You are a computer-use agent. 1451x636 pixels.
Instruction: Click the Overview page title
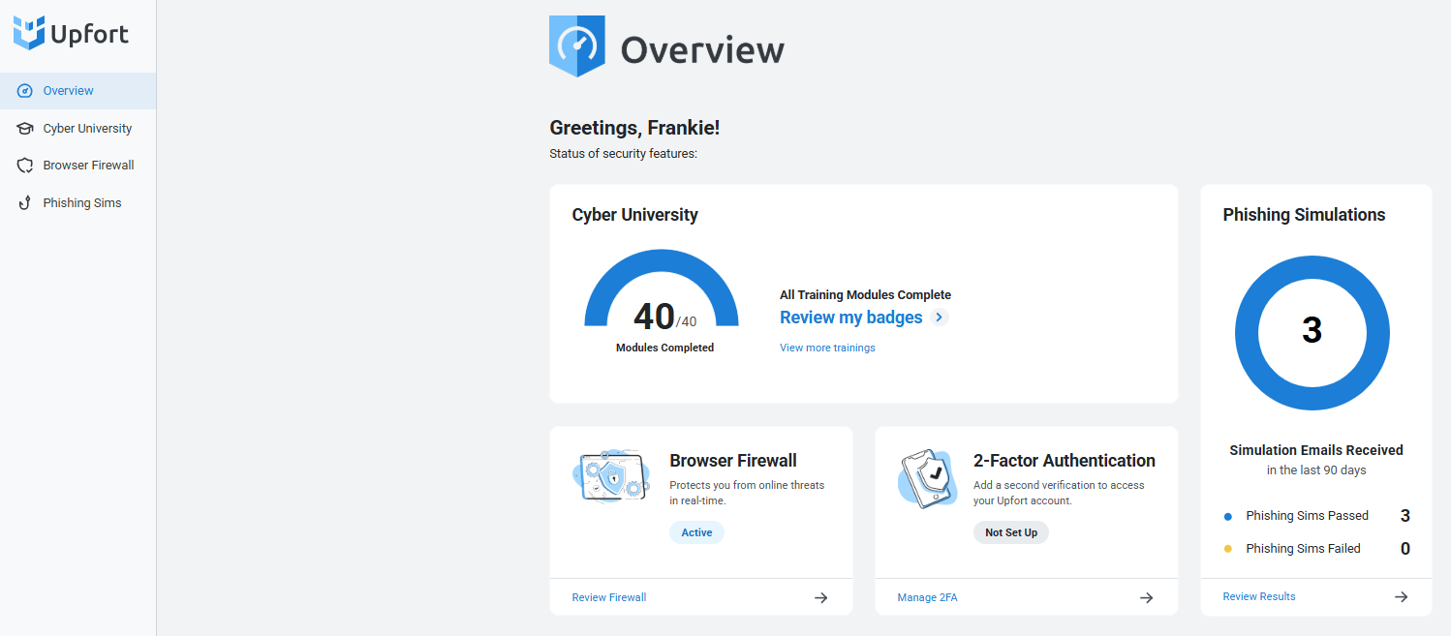[702, 49]
